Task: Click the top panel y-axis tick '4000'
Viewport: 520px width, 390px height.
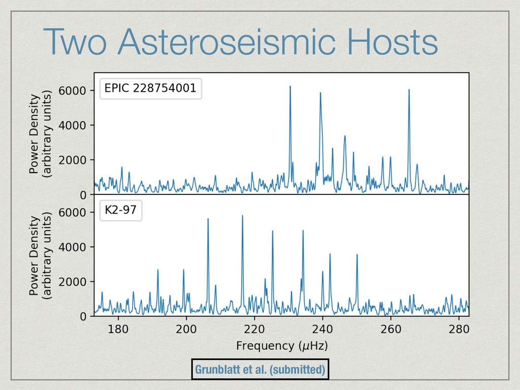Action: [72, 126]
